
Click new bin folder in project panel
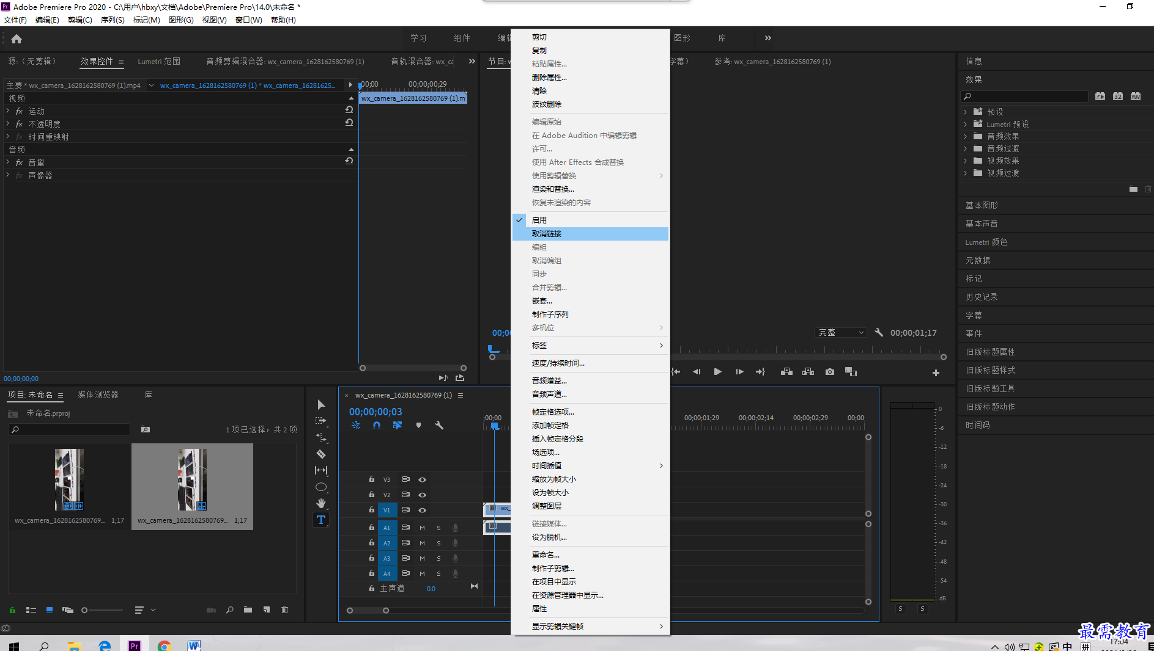click(x=248, y=609)
